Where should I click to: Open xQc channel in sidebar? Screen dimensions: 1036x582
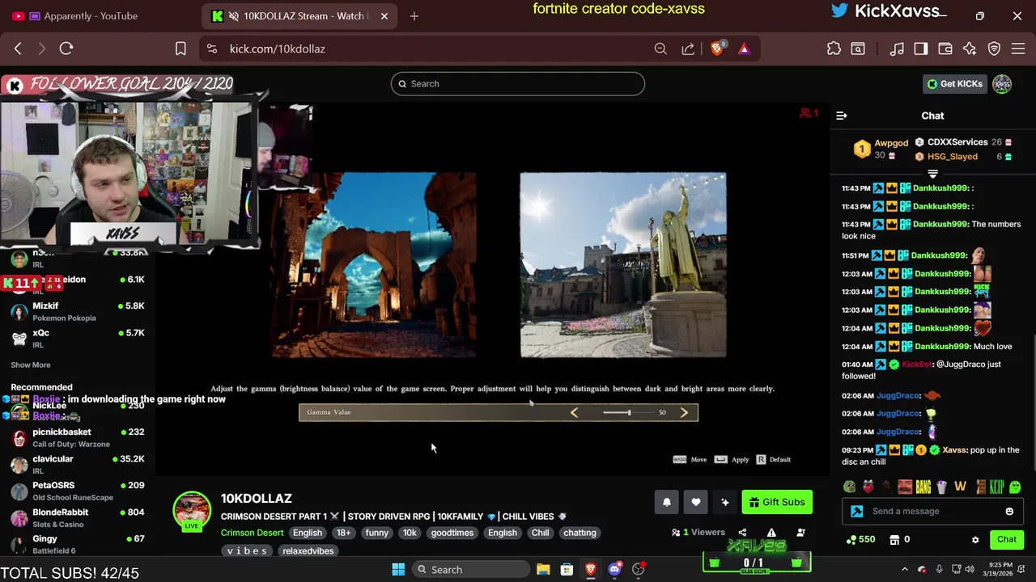coord(77,338)
